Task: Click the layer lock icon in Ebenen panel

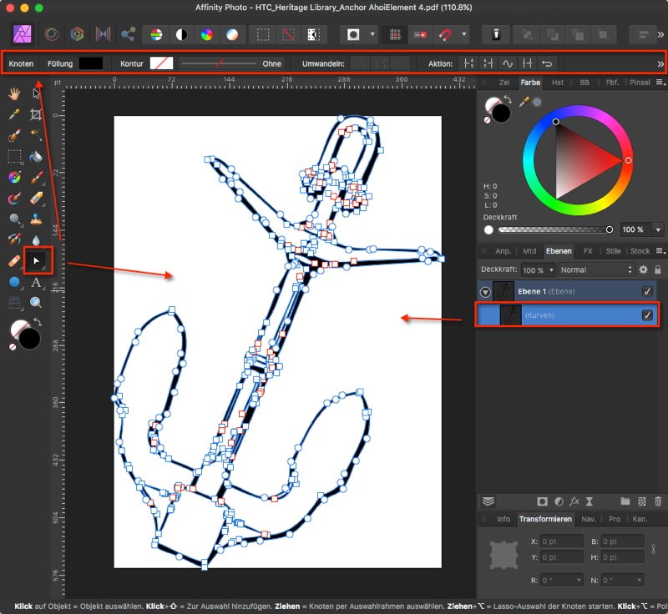Action: tap(657, 269)
